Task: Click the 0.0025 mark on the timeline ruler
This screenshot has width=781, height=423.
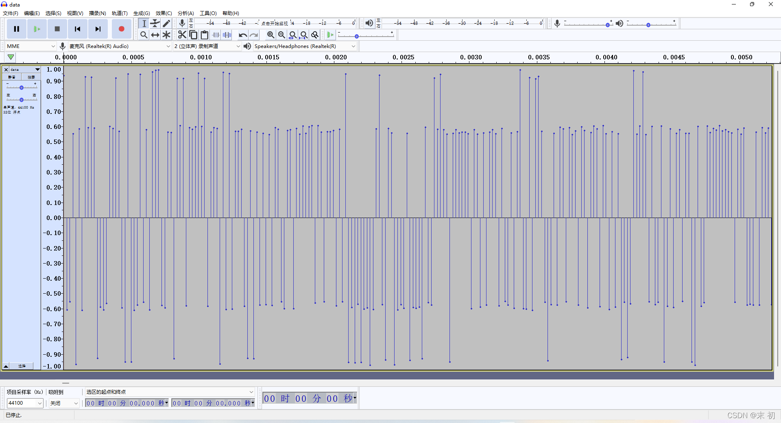Action: click(x=403, y=58)
